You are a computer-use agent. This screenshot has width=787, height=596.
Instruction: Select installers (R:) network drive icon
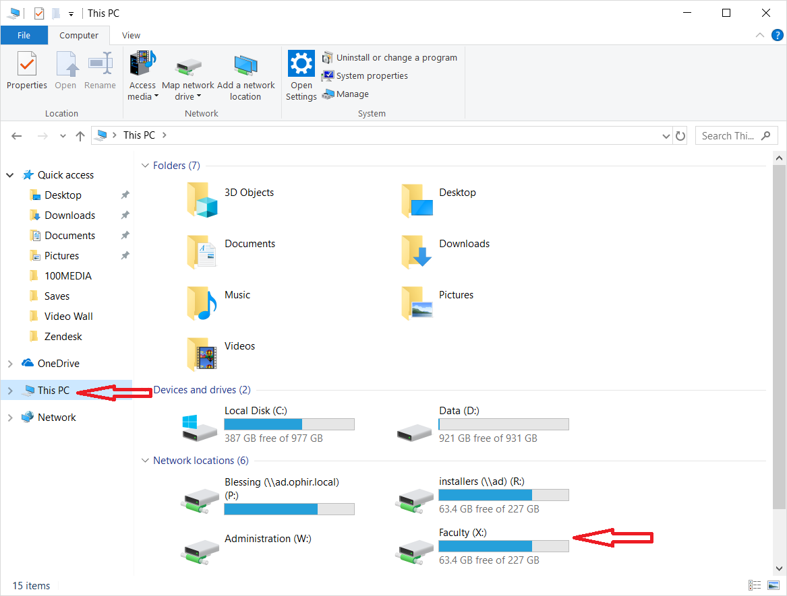click(x=414, y=501)
